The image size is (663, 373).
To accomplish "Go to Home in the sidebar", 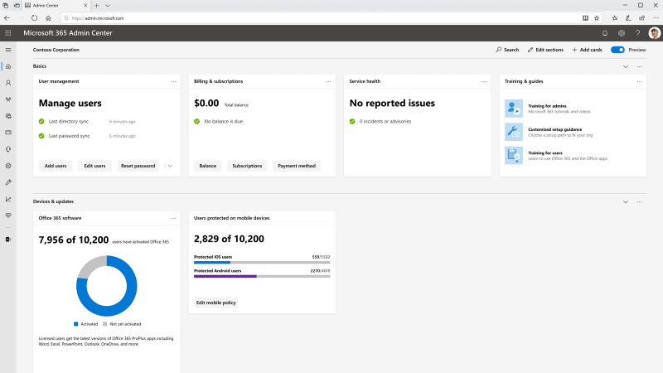I will pyautogui.click(x=8, y=66).
